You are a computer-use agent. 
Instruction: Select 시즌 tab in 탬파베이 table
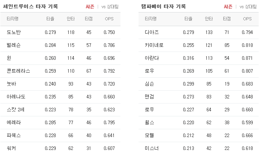[228, 7]
